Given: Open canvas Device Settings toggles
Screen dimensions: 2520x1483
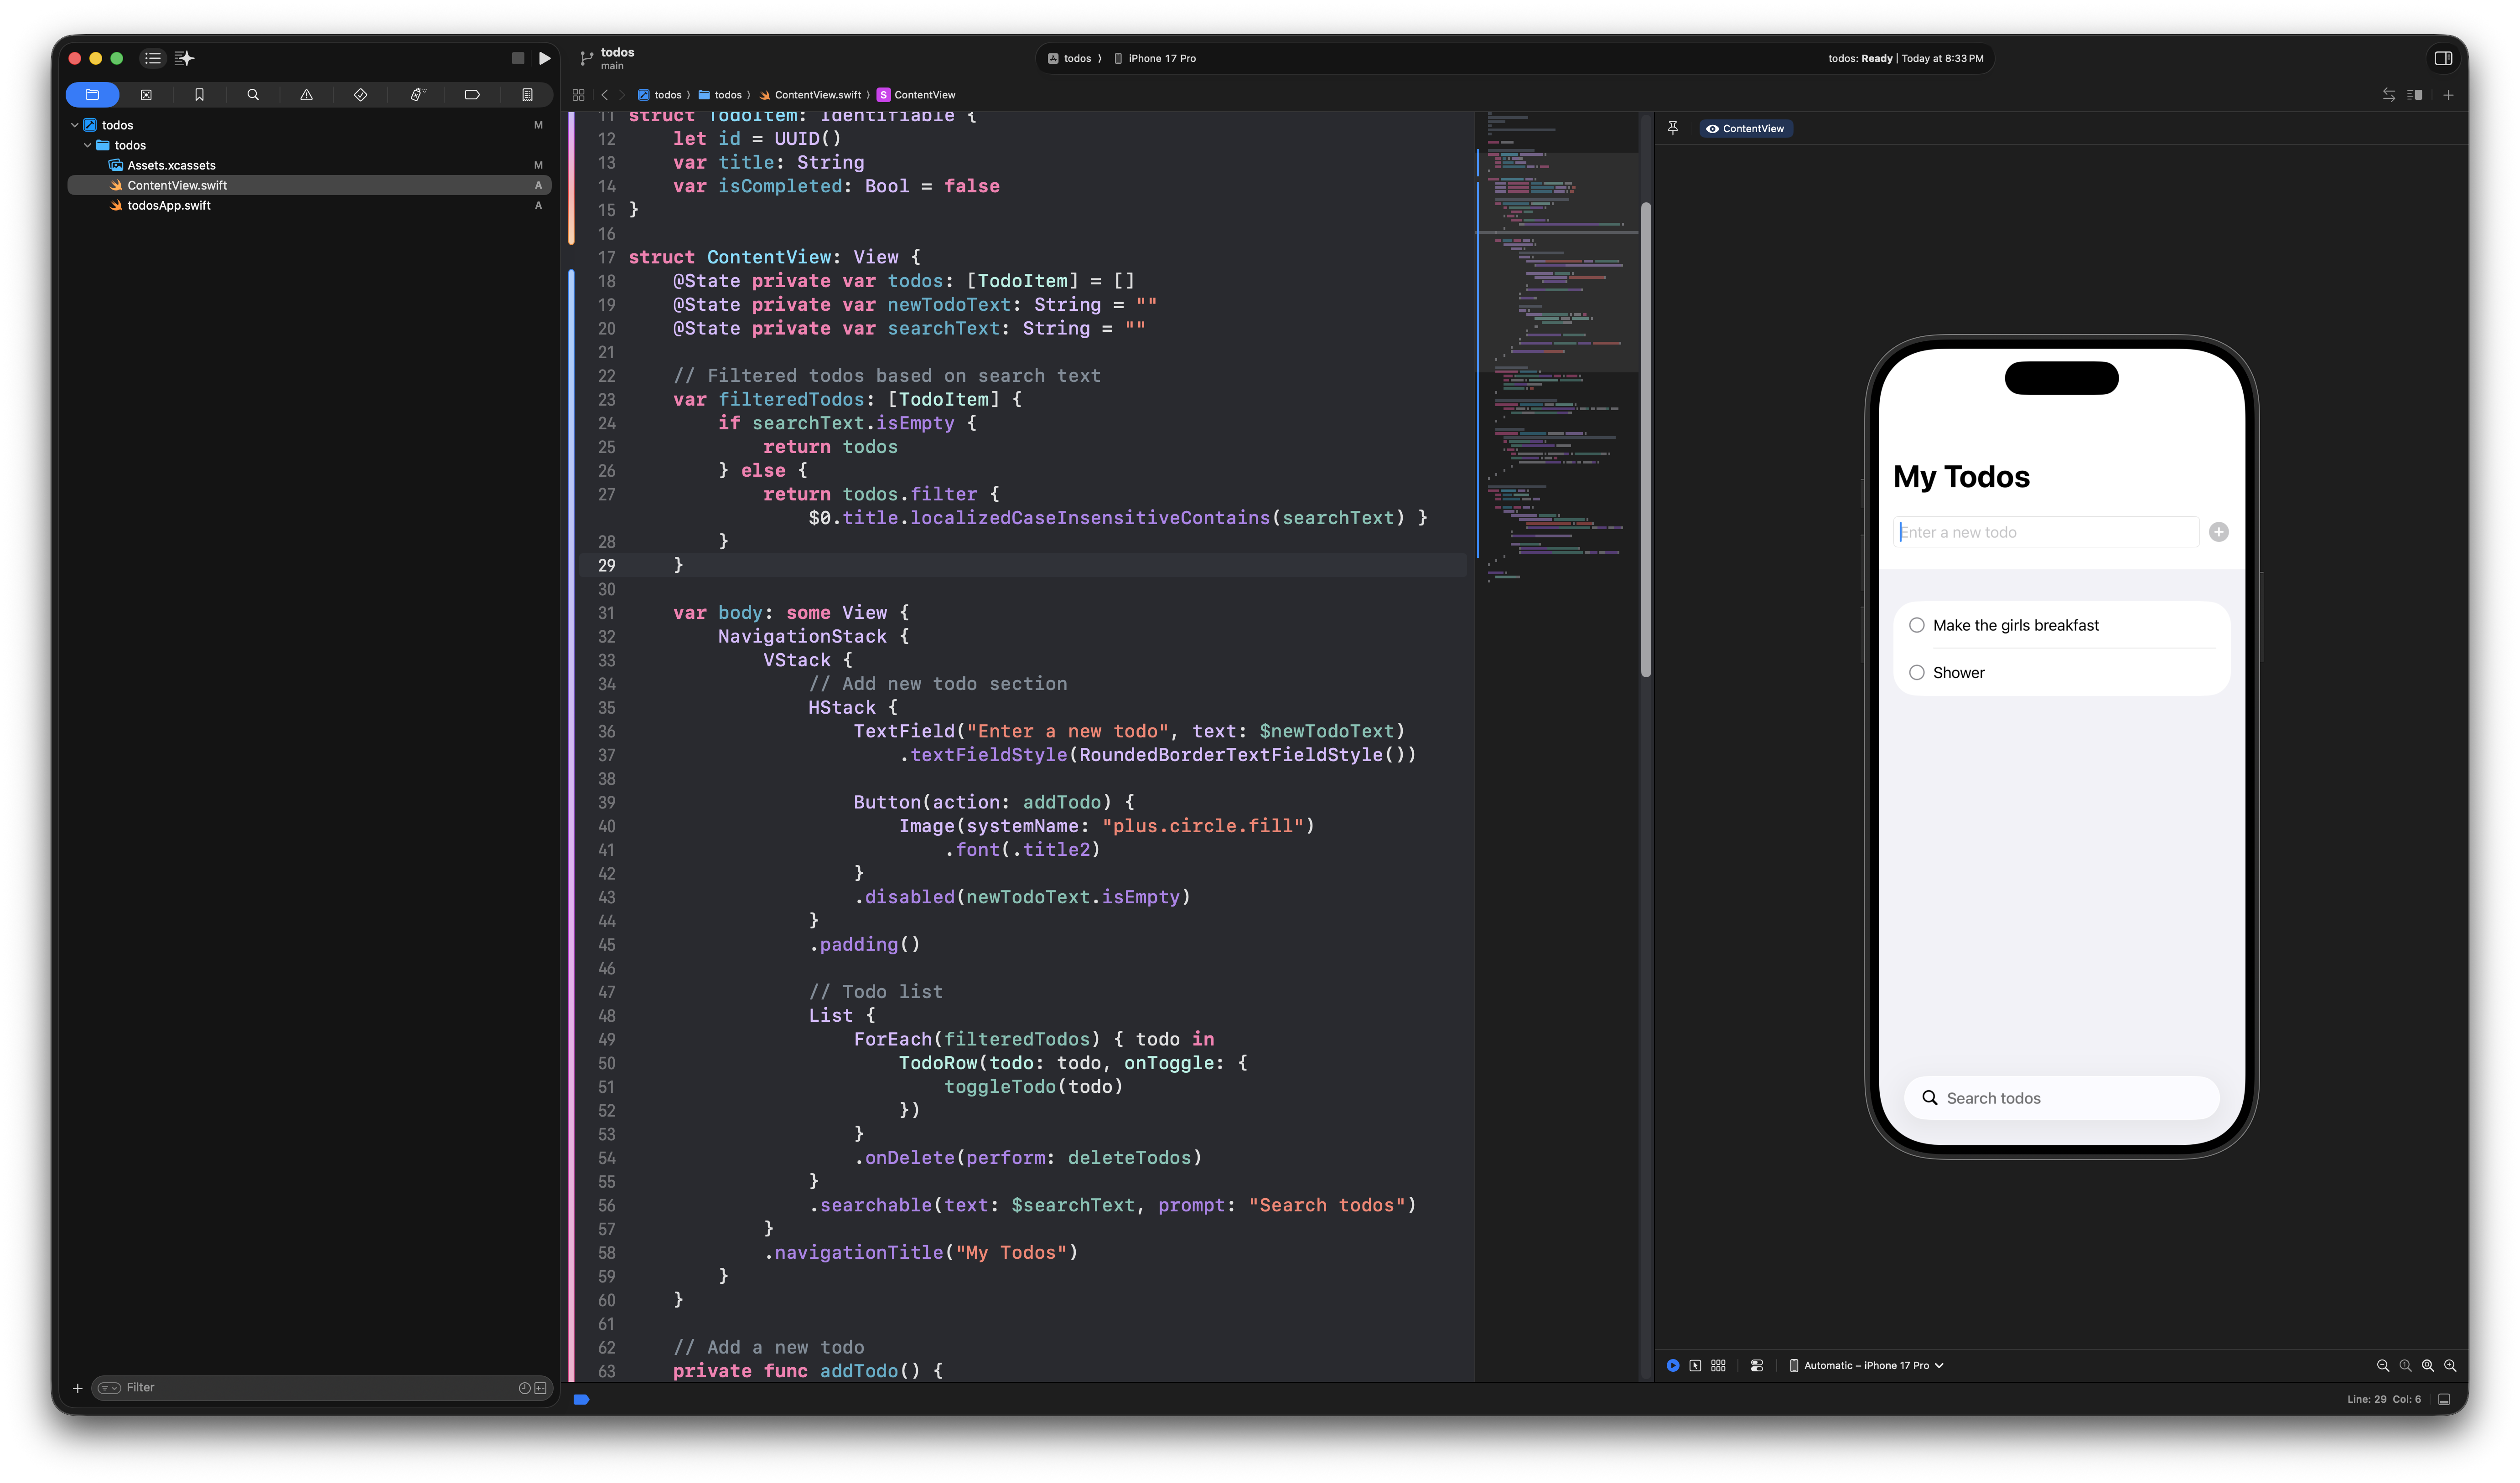Looking at the screenshot, I should click(1757, 1366).
